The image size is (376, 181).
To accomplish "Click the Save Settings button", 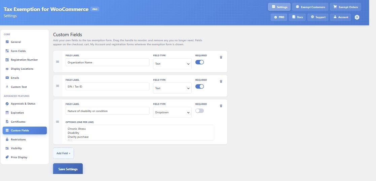I will click(x=68, y=169).
